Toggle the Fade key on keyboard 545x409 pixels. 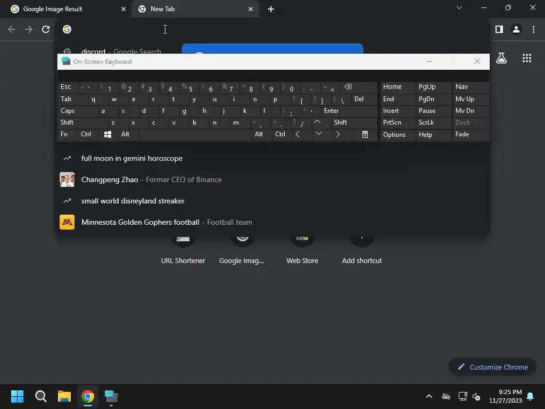click(x=470, y=135)
